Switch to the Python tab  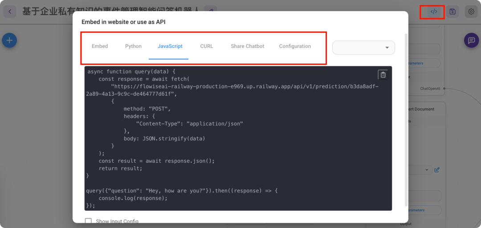click(133, 46)
